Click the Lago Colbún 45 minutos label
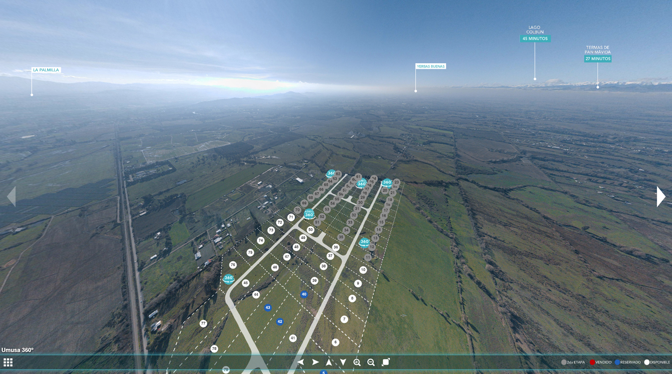Image resolution: width=672 pixels, height=374 pixels. pyautogui.click(x=535, y=39)
